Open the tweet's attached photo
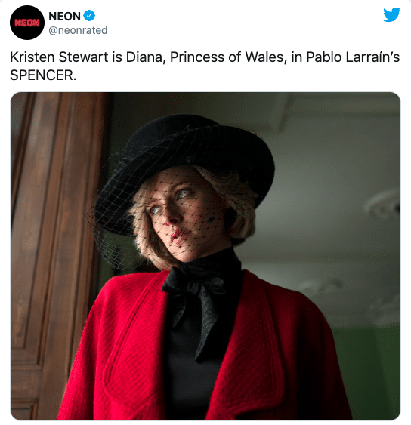411x425 pixels. (205, 256)
